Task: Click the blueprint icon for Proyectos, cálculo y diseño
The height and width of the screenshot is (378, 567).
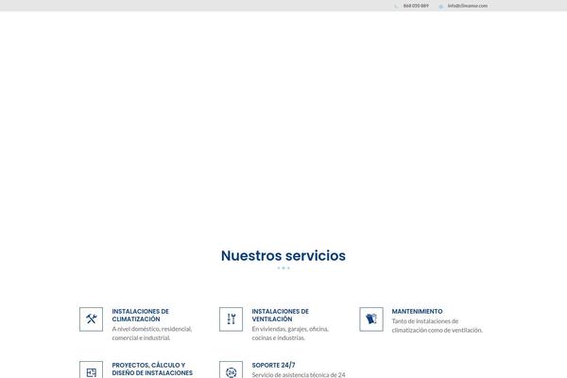Action: point(91,369)
